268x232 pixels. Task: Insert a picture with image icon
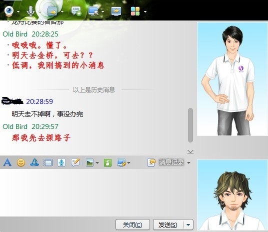point(90,162)
